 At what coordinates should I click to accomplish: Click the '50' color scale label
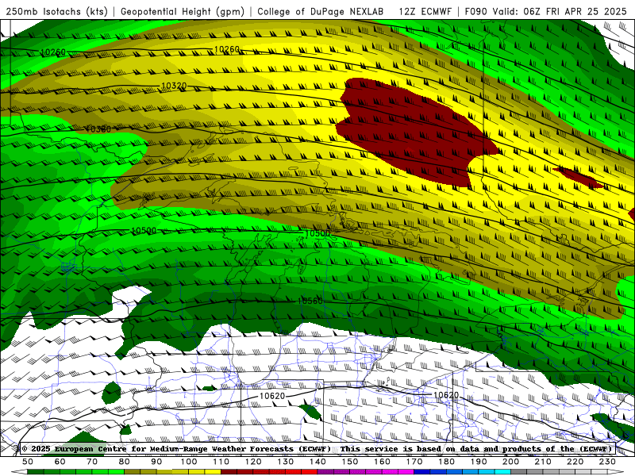(28, 462)
